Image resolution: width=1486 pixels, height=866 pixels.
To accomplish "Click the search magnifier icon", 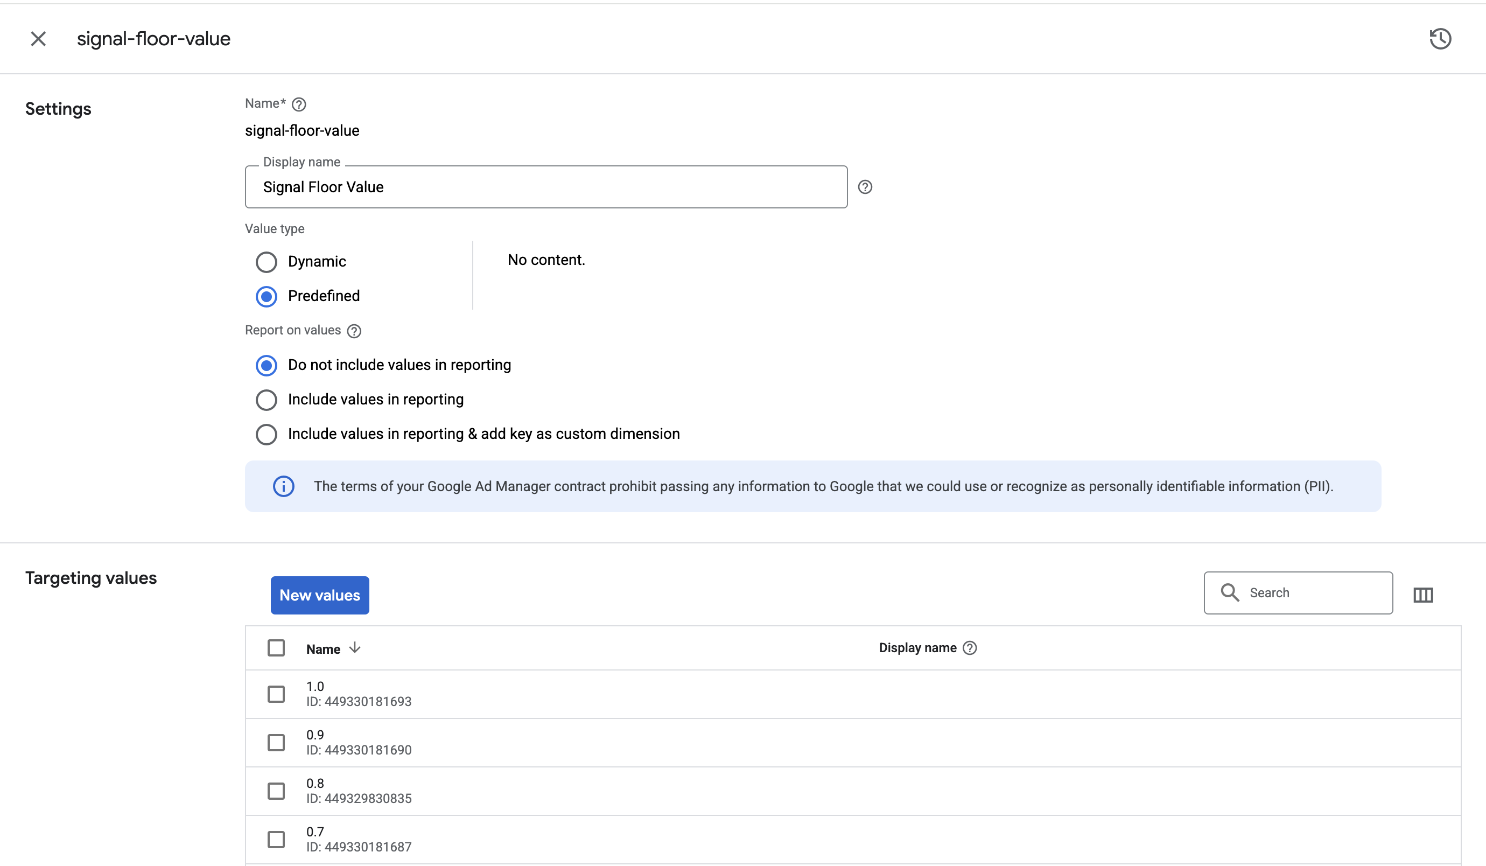I will tap(1230, 592).
